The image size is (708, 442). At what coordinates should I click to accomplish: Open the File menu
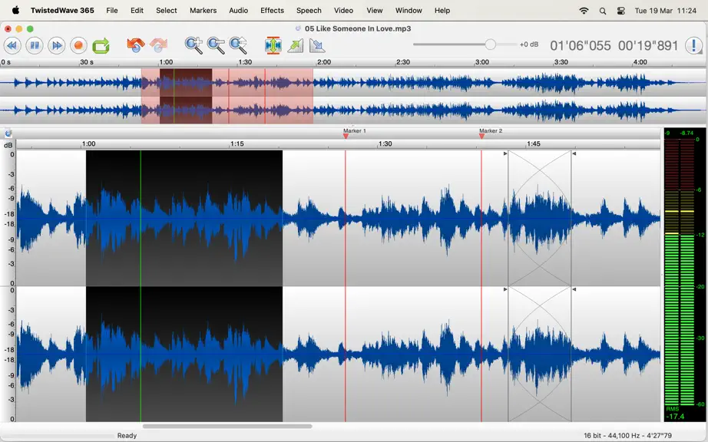[x=112, y=10]
